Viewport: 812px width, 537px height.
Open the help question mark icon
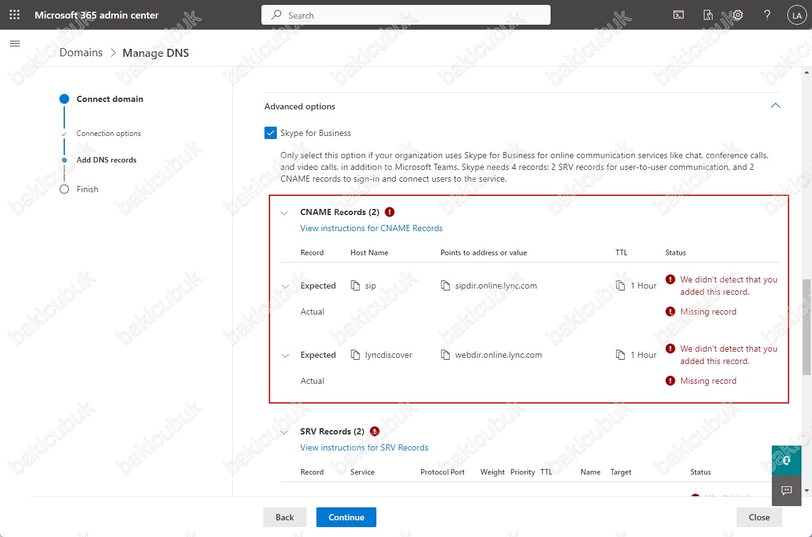(768, 15)
